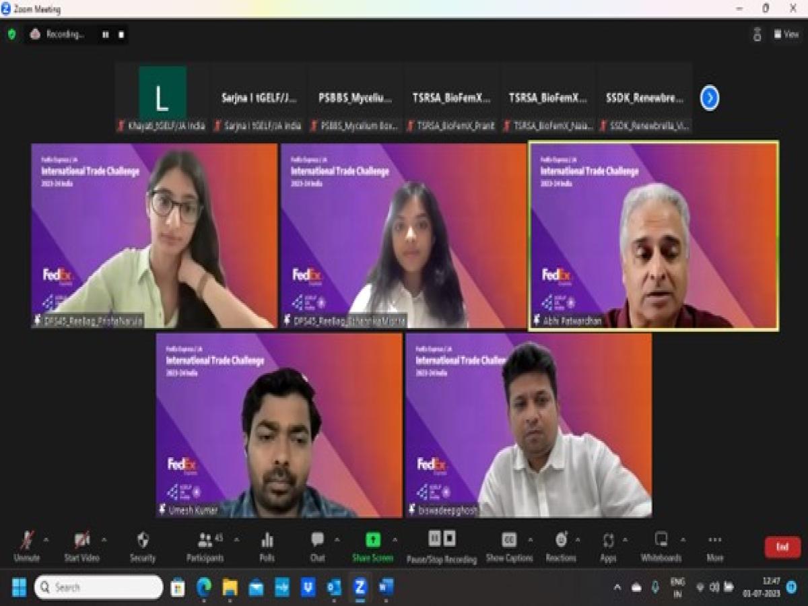Open the Polls icon
The width and height of the screenshot is (808, 606).
267,547
